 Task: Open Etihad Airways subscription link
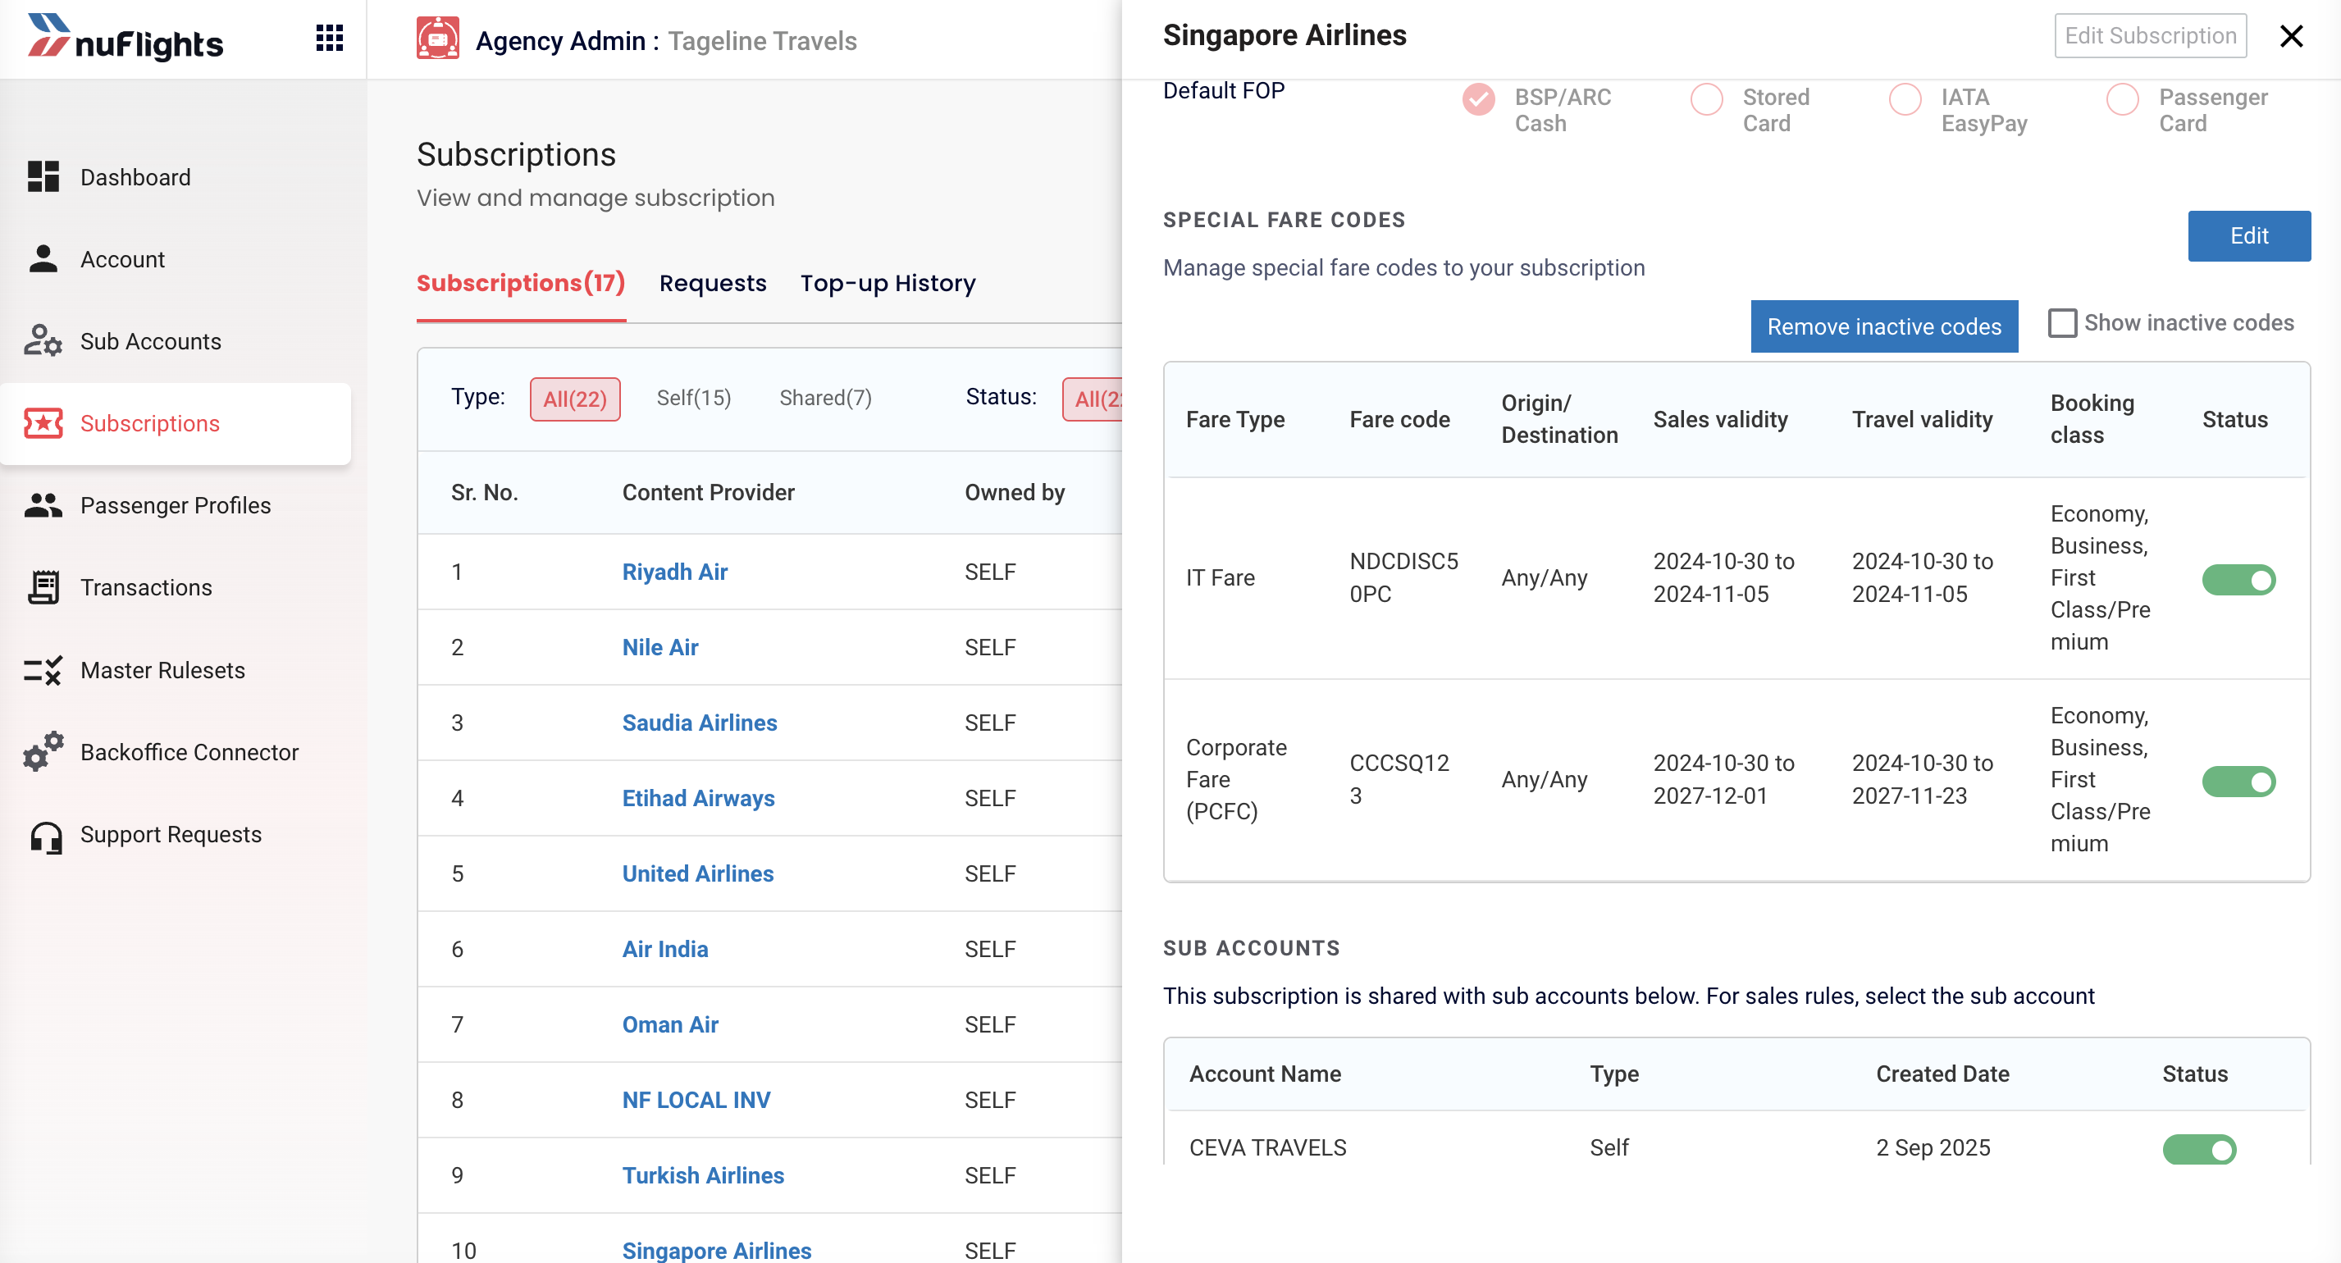click(698, 798)
